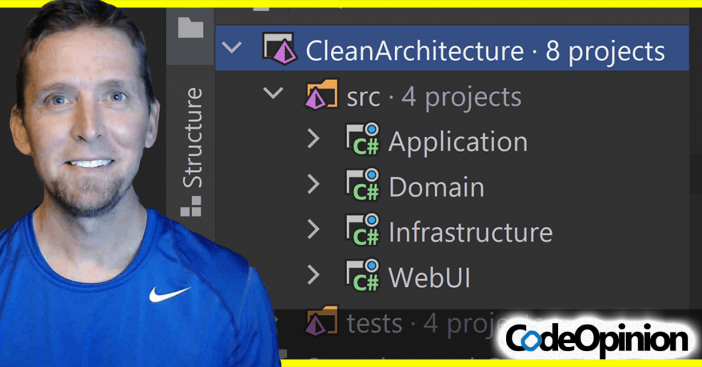The width and height of the screenshot is (702, 367).
Task: Click the CleanArchitecture solution icon
Action: [x=279, y=49]
